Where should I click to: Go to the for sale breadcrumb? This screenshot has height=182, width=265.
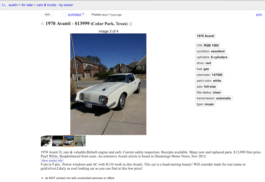(x=27, y=5)
